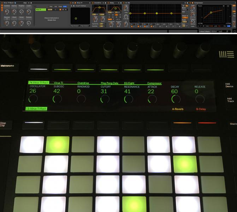Click the Add Track button on Push
The width and height of the screenshot is (237, 212).
(231, 100)
